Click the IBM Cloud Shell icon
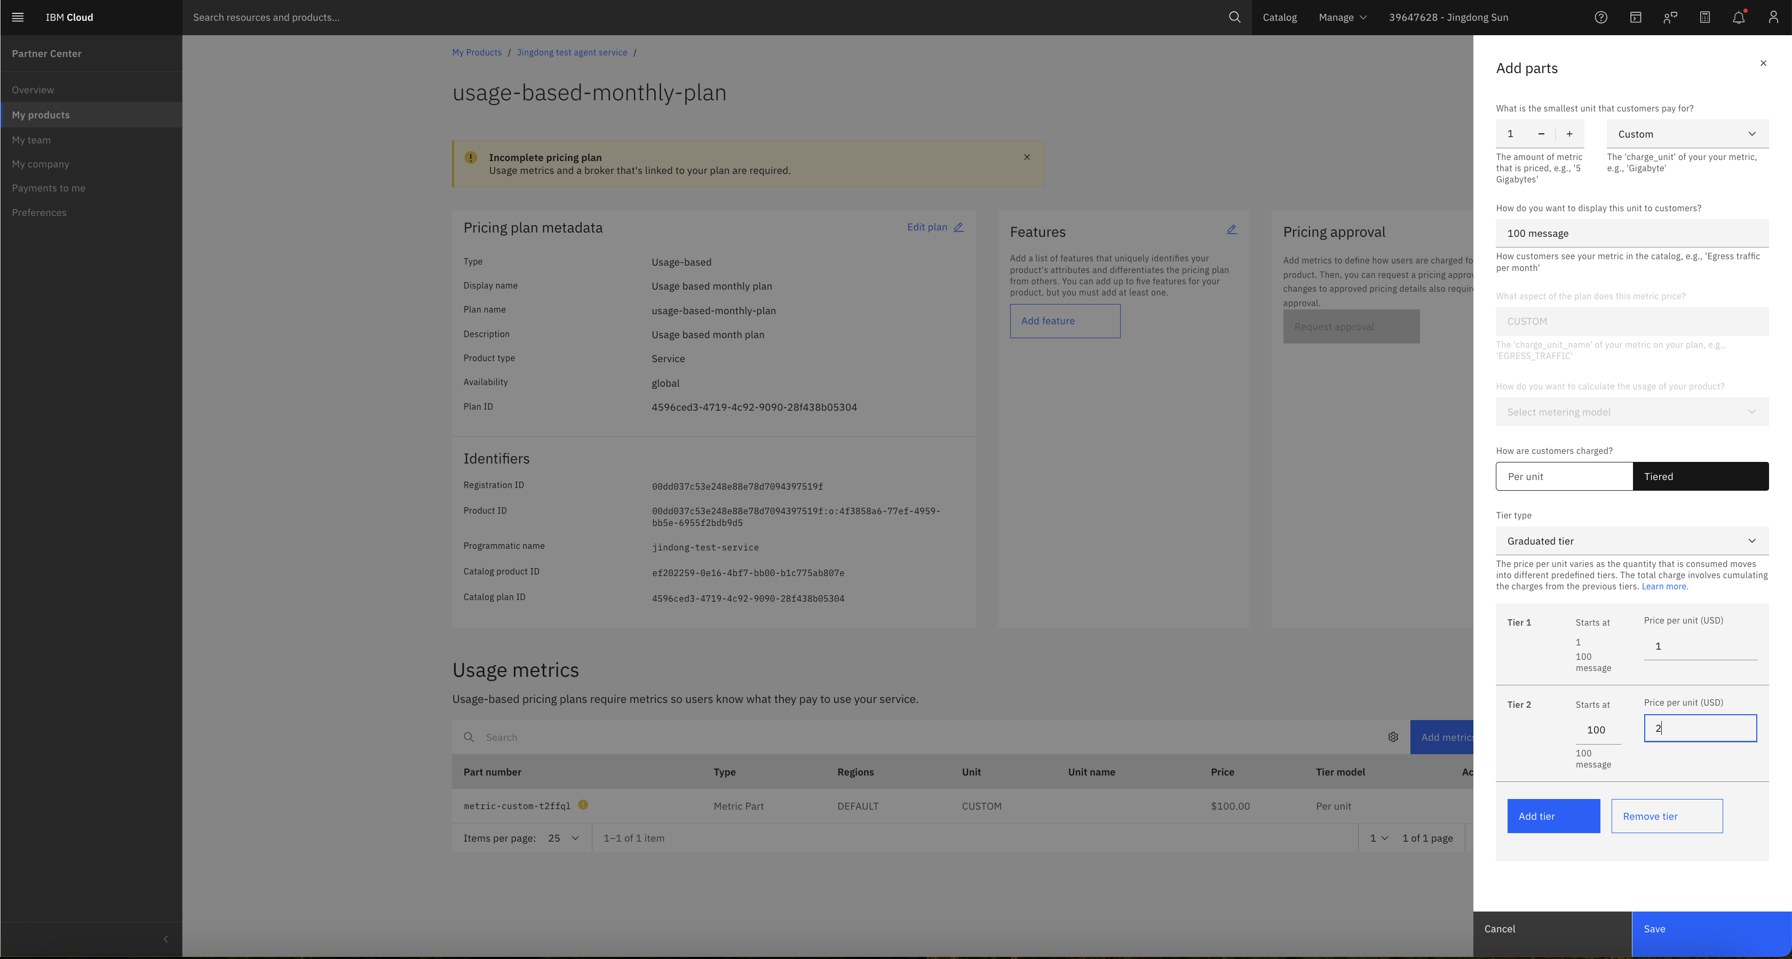1792x959 pixels. click(x=1636, y=18)
